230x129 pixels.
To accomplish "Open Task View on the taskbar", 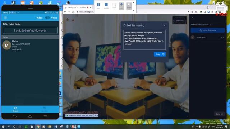I will point(20,126).
